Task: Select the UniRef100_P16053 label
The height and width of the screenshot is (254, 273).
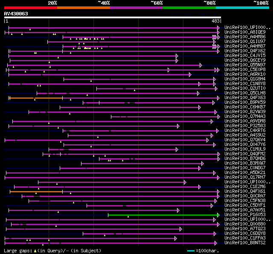Action: coord(245,215)
